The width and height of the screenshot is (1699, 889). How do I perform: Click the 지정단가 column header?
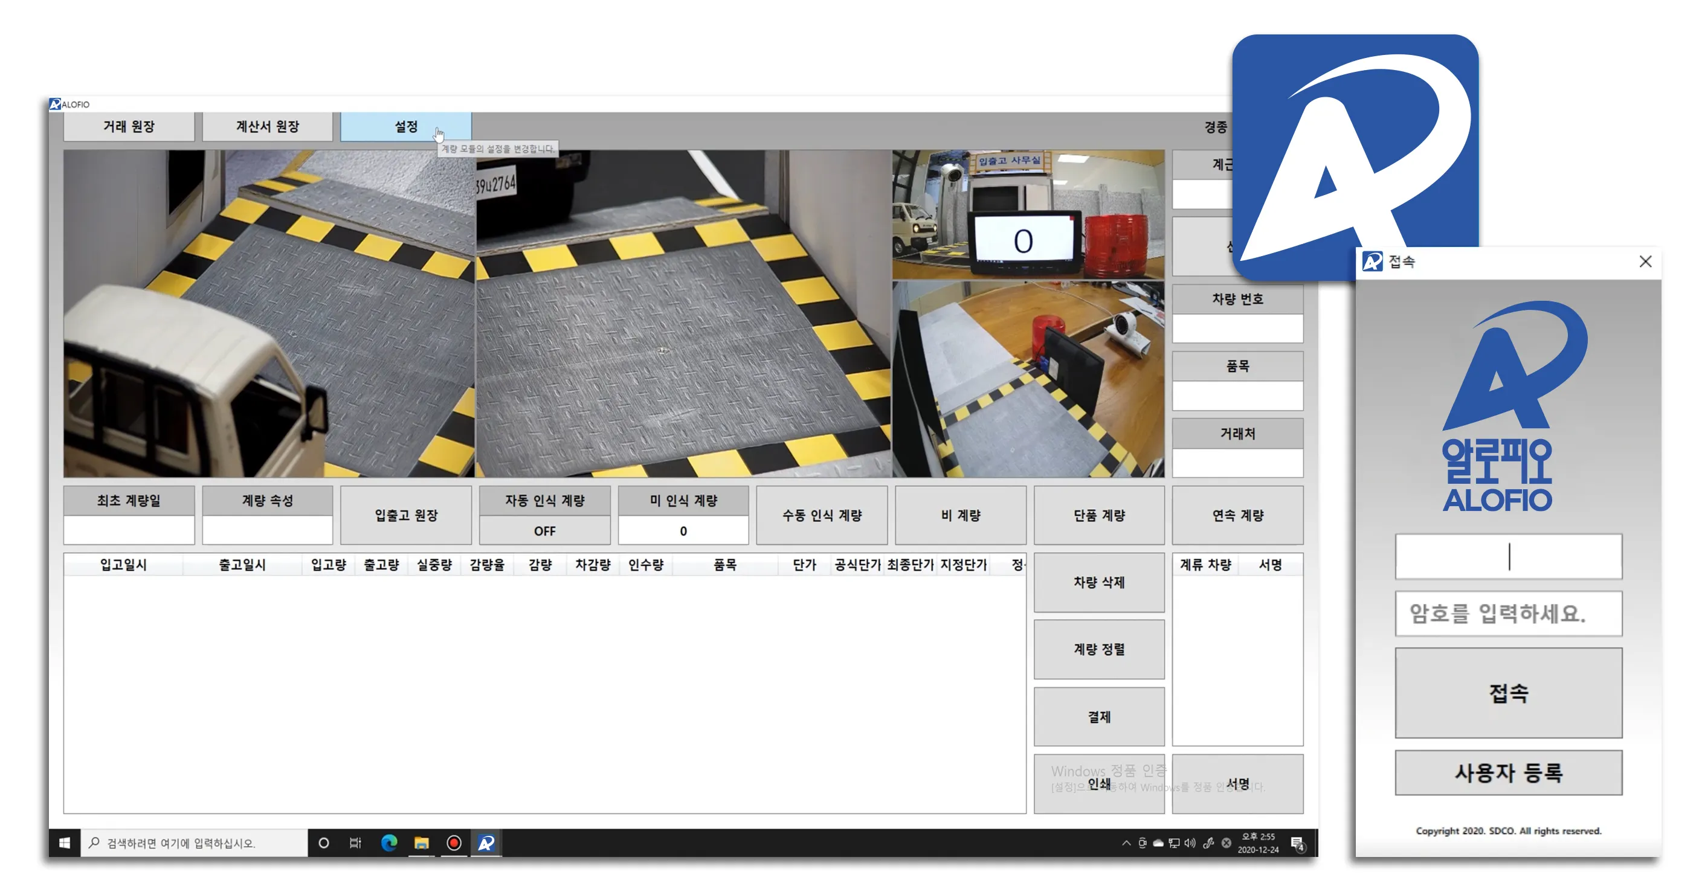click(x=963, y=565)
